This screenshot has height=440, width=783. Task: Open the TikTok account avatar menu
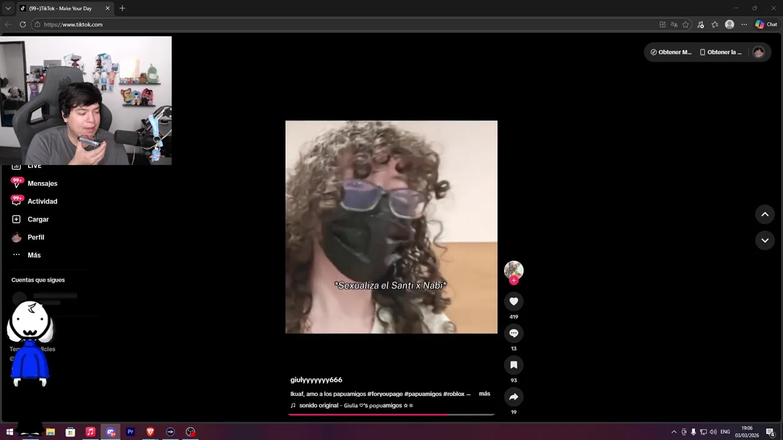[759, 52]
